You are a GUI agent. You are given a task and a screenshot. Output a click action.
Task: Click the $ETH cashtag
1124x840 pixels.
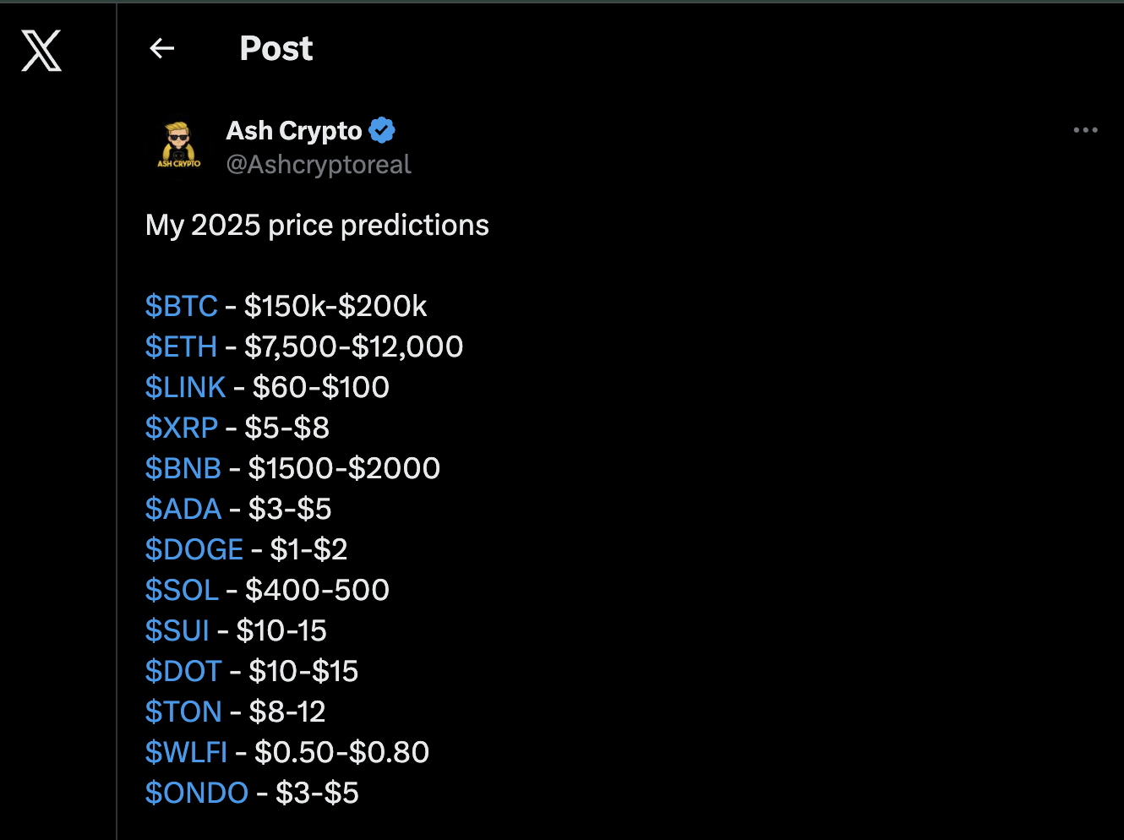coord(182,346)
